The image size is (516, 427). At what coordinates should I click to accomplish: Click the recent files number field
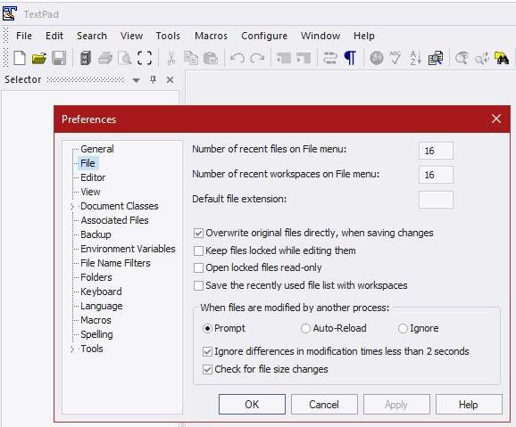click(436, 151)
